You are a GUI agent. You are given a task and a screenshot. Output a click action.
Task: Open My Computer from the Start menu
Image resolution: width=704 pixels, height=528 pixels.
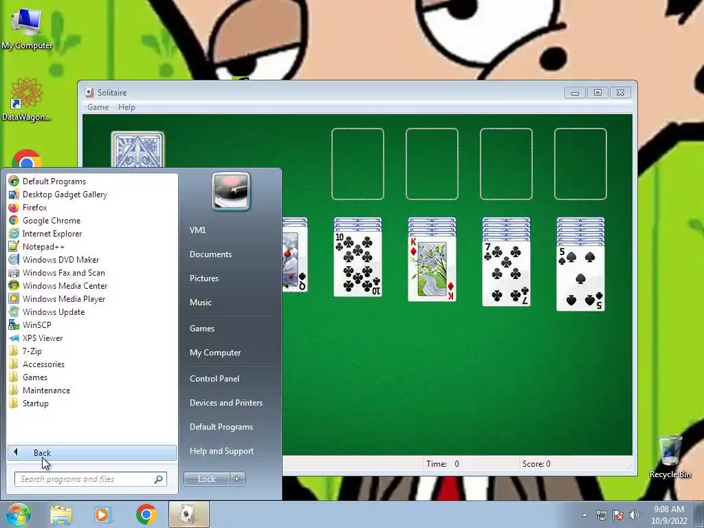[231, 353]
